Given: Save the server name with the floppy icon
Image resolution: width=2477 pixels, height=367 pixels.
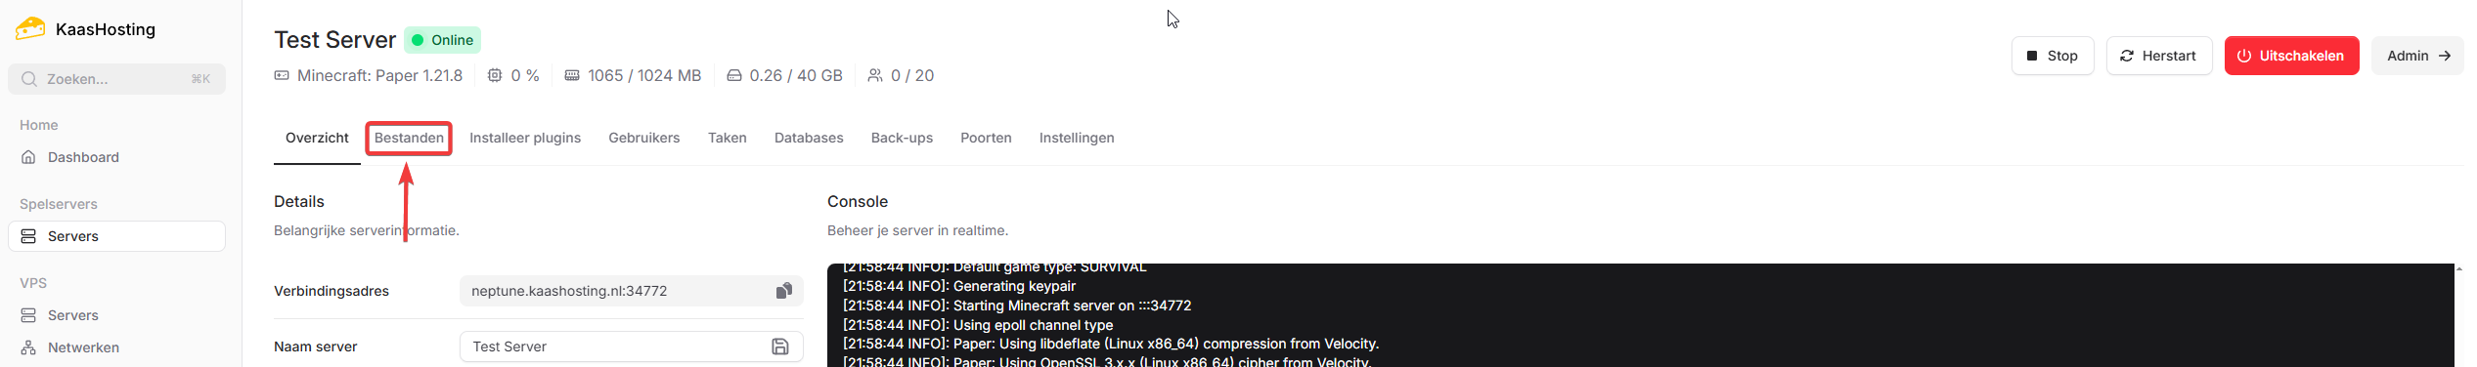Looking at the screenshot, I should (780, 347).
